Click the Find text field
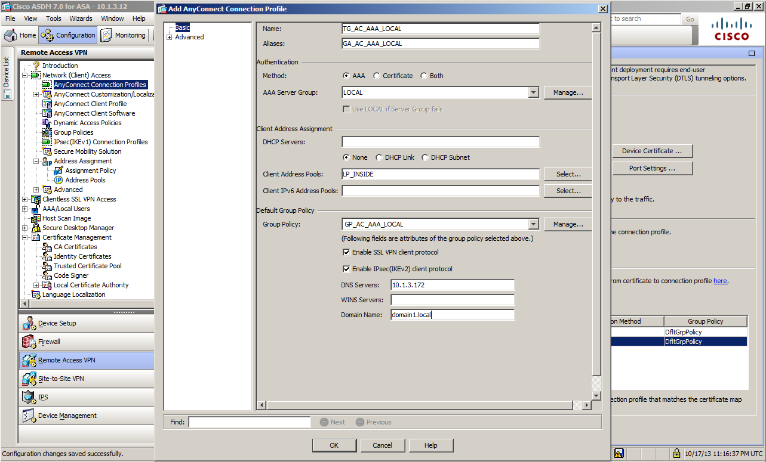 (250, 422)
